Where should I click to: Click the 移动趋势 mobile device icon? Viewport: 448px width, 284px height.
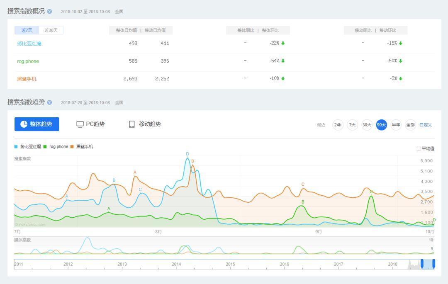(131, 124)
